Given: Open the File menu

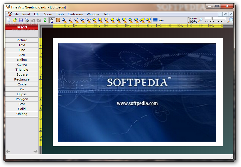Looking at the screenshot, I should pyautogui.click(x=16, y=14).
